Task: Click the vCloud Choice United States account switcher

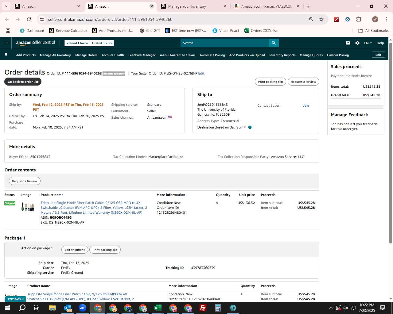Action: 89,43
